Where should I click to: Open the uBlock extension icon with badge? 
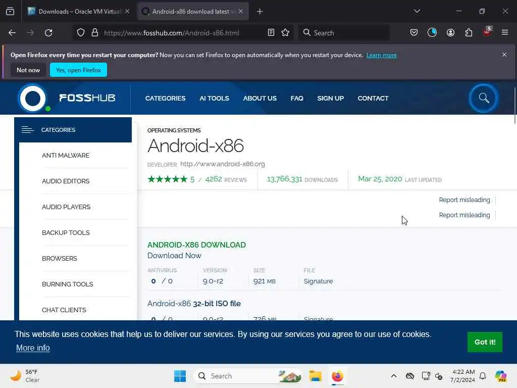[x=487, y=32]
